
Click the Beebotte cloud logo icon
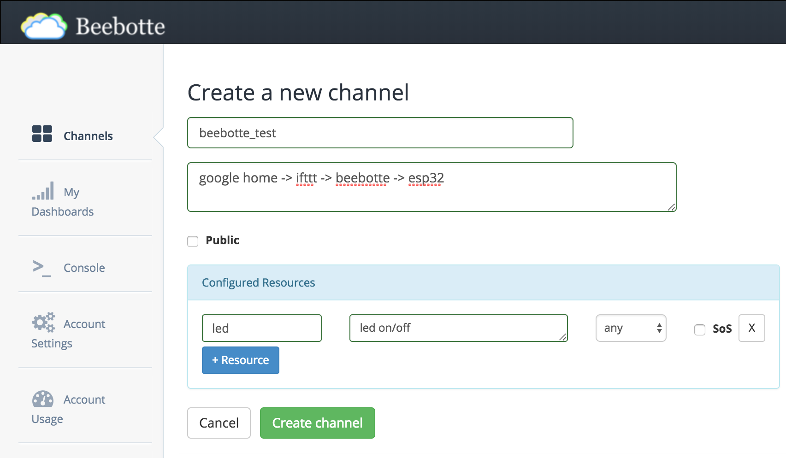click(44, 26)
